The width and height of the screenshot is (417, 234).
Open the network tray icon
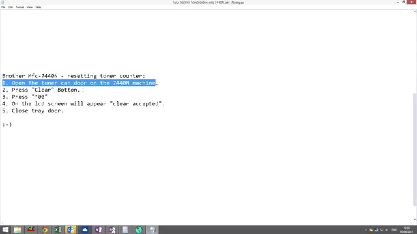381,230
